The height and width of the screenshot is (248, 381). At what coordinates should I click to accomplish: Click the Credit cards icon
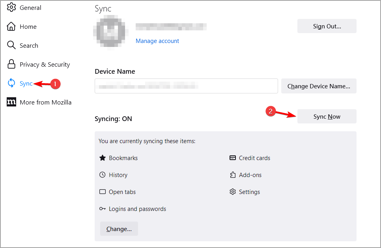(233, 158)
